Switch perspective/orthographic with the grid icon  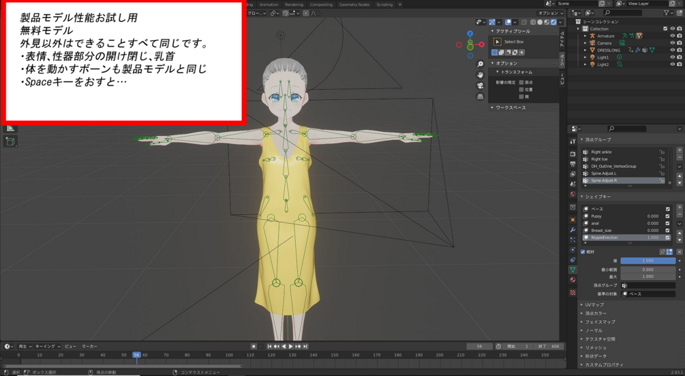coord(481,97)
